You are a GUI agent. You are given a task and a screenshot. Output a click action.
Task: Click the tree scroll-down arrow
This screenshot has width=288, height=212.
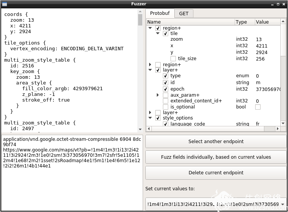point(283,123)
